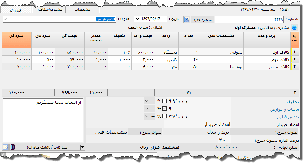303x163 pixels.
Task: Switch to the ویرایش tab
Action: pos(15,10)
